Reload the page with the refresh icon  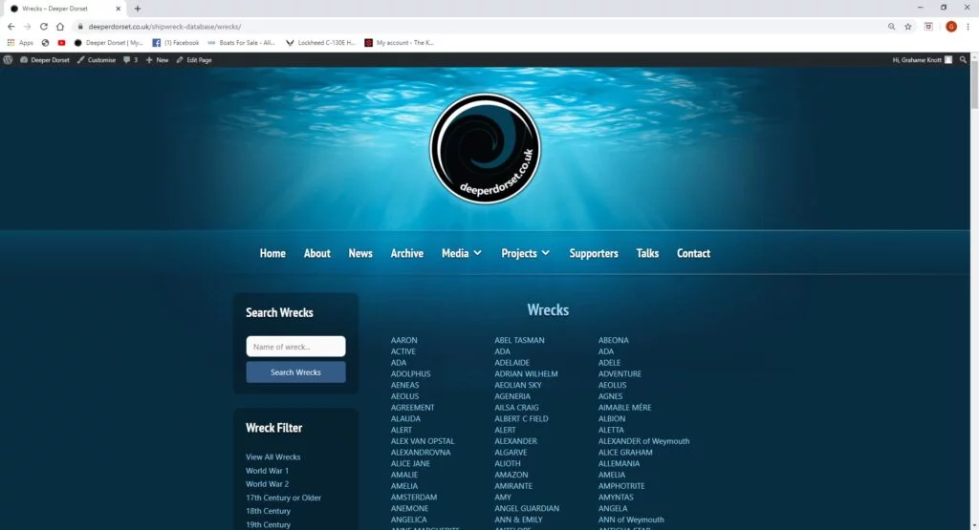(x=44, y=27)
